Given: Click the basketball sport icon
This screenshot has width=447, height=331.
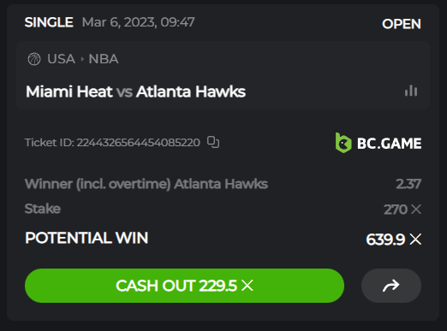Looking at the screenshot, I should [x=34, y=59].
